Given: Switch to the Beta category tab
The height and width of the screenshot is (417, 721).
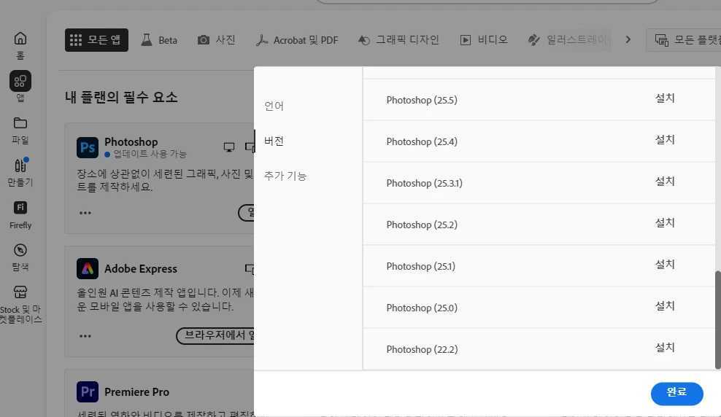Looking at the screenshot, I should click(159, 40).
